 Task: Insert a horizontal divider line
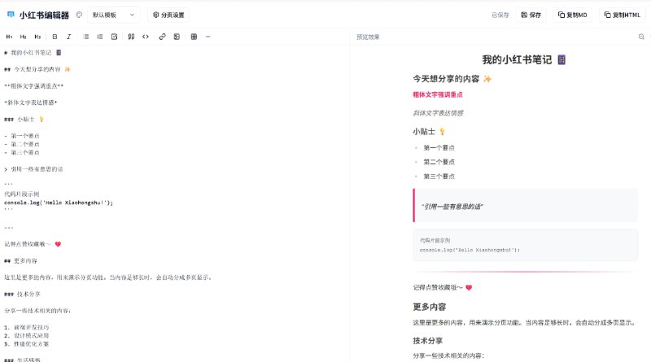(208, 37)
